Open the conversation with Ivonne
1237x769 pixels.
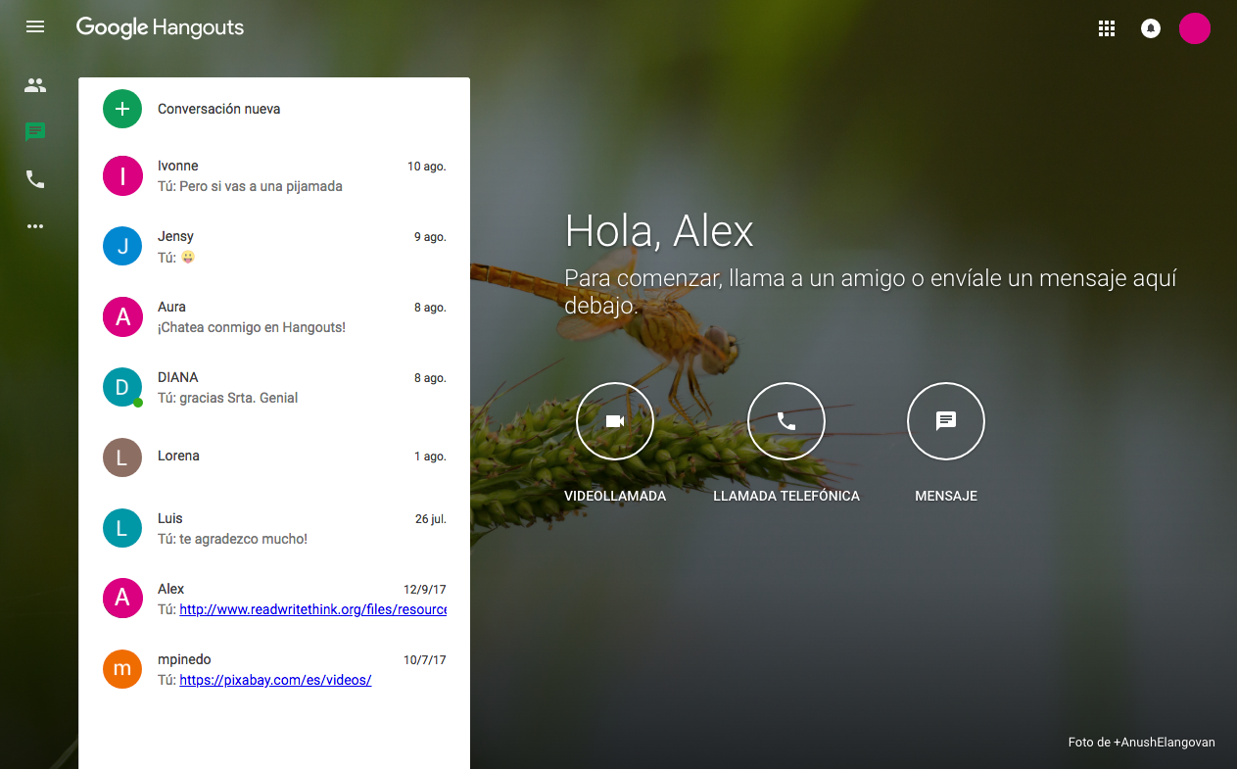[274, 176]
